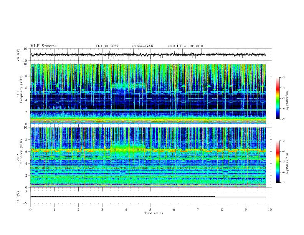Click the time axis tick label '3'
This screenshot has width=304, height=235.
[102, 210]
